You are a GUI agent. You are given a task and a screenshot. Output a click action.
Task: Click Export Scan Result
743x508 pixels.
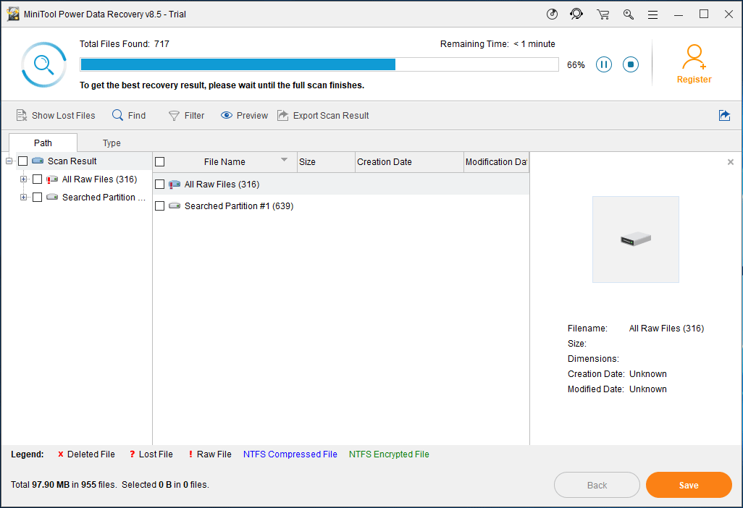[323, 116]
